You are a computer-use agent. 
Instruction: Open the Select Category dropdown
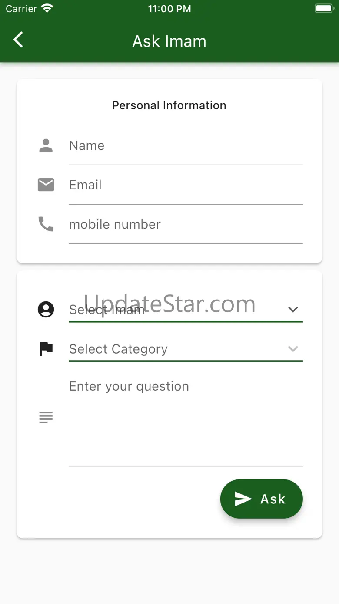pyautogui.click(x=186, y=349)
